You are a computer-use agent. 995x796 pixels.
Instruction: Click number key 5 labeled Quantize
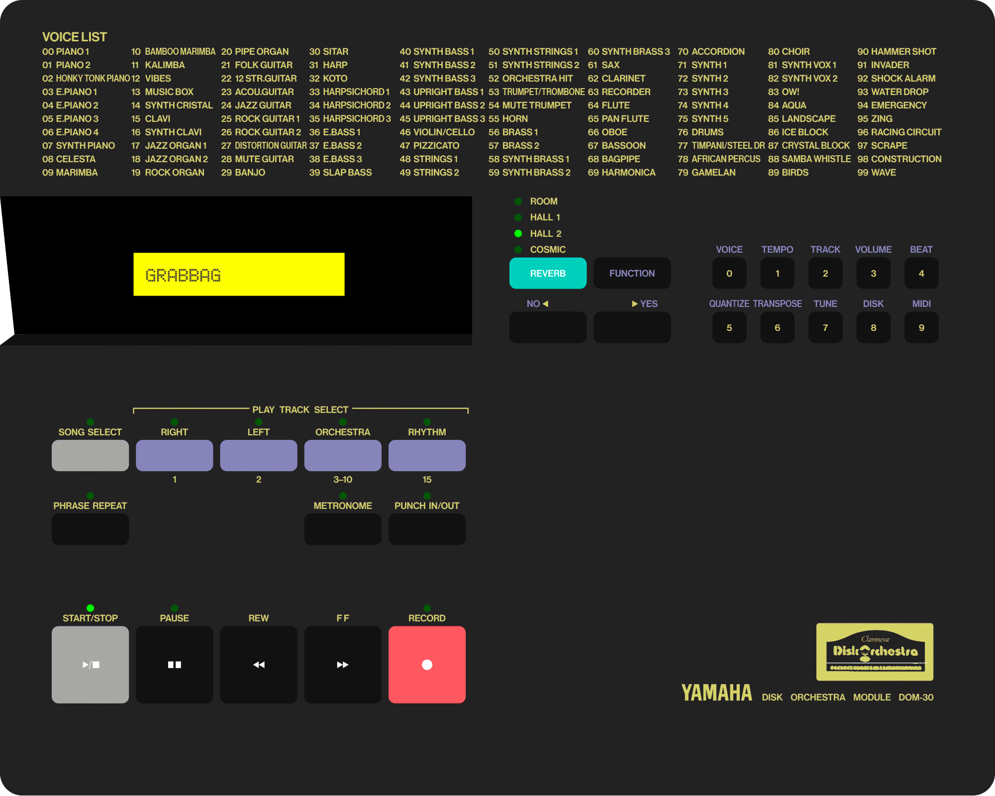click(x=729, y=327)
